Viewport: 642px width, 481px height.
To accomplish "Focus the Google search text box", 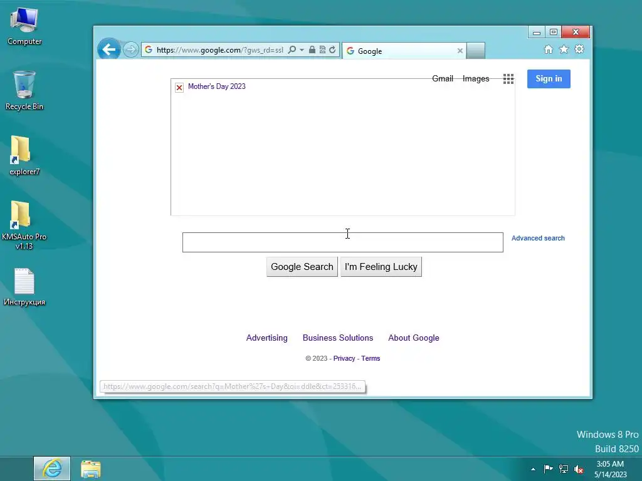I will 343,242.
